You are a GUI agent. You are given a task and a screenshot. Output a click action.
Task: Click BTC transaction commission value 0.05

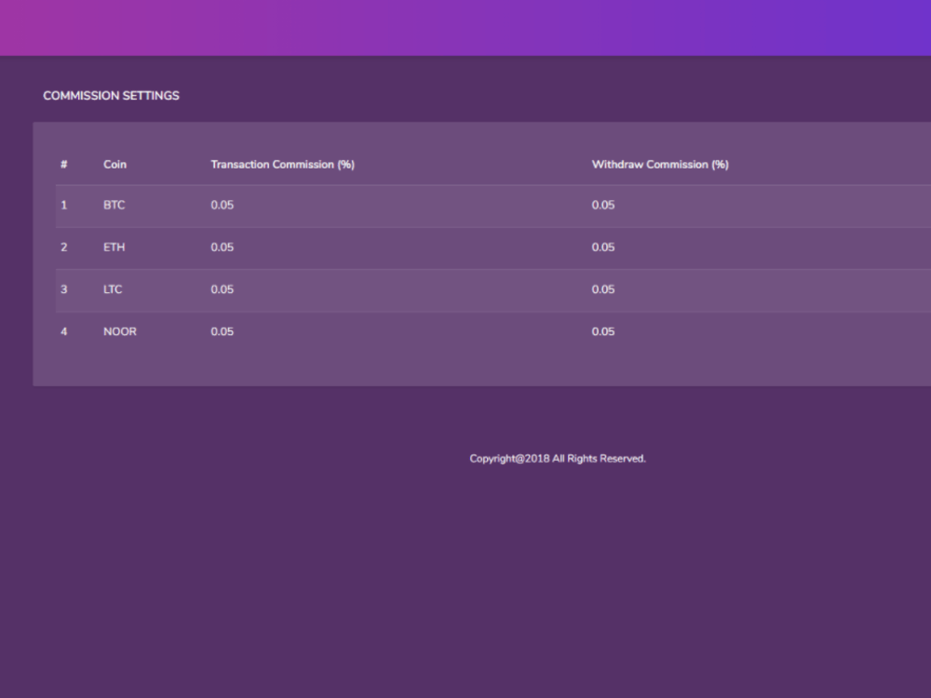pyautogui.click(x=223, y=205)
